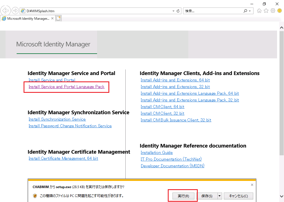The image size is (284, 202).
Task: Open Install Service and Portal link
Action: (x=52, y=80)
